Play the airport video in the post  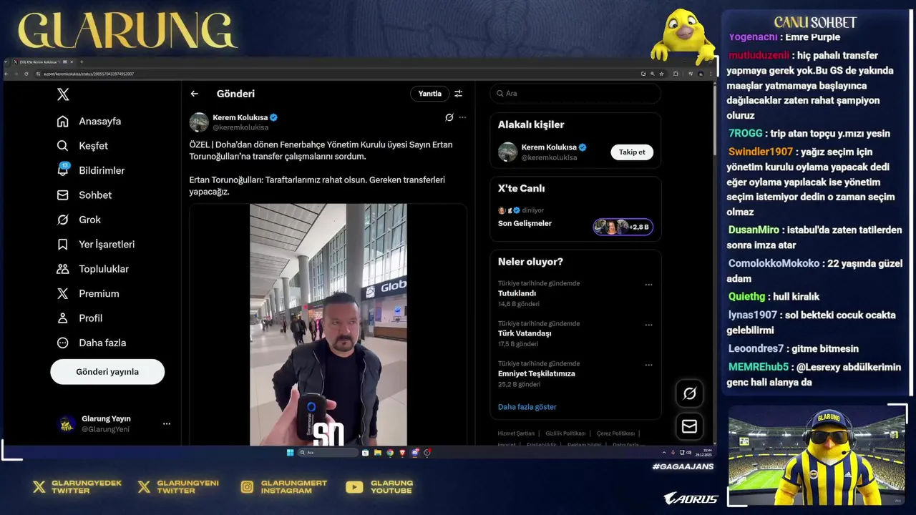[328, 325]
